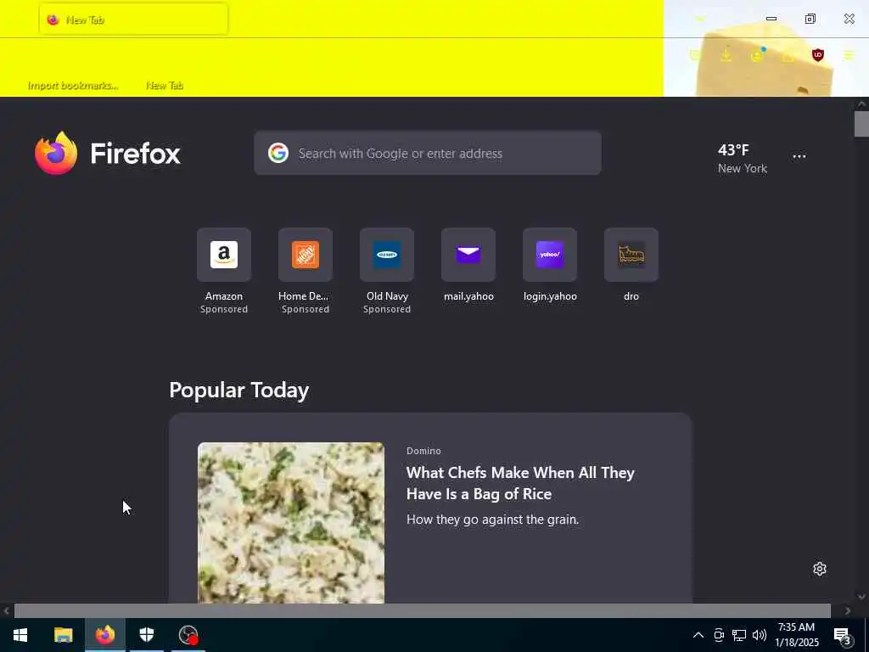Open the Old Navy sponsored shortcut

tap(387, 271)
